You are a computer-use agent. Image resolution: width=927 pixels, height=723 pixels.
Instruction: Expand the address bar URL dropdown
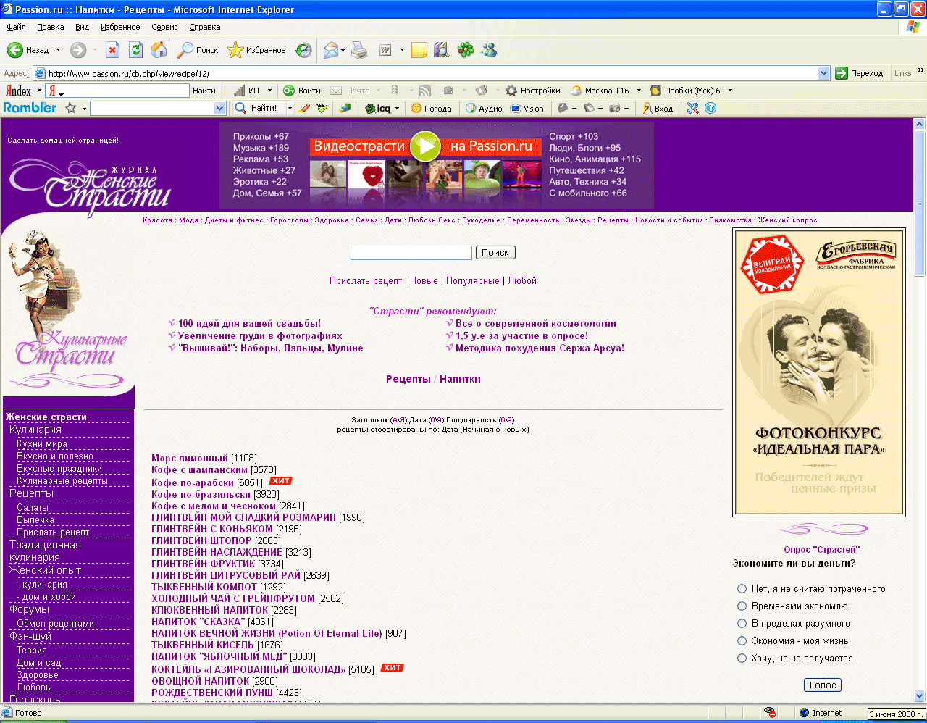point(823,73)
